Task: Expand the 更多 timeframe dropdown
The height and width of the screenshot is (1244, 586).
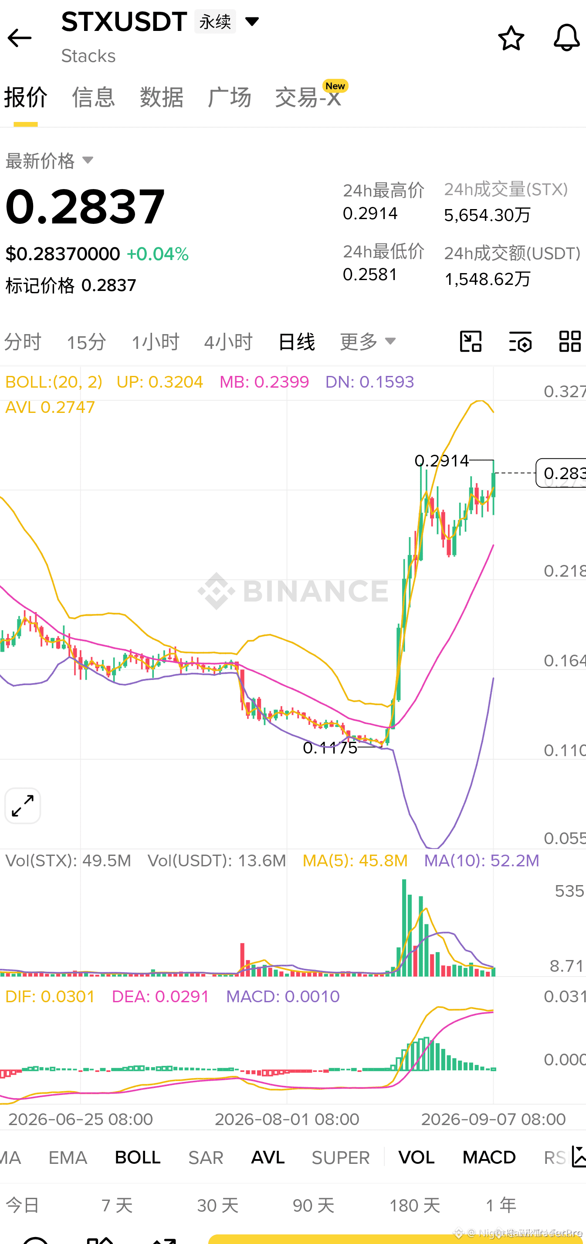Action: (x=368, y=341)
